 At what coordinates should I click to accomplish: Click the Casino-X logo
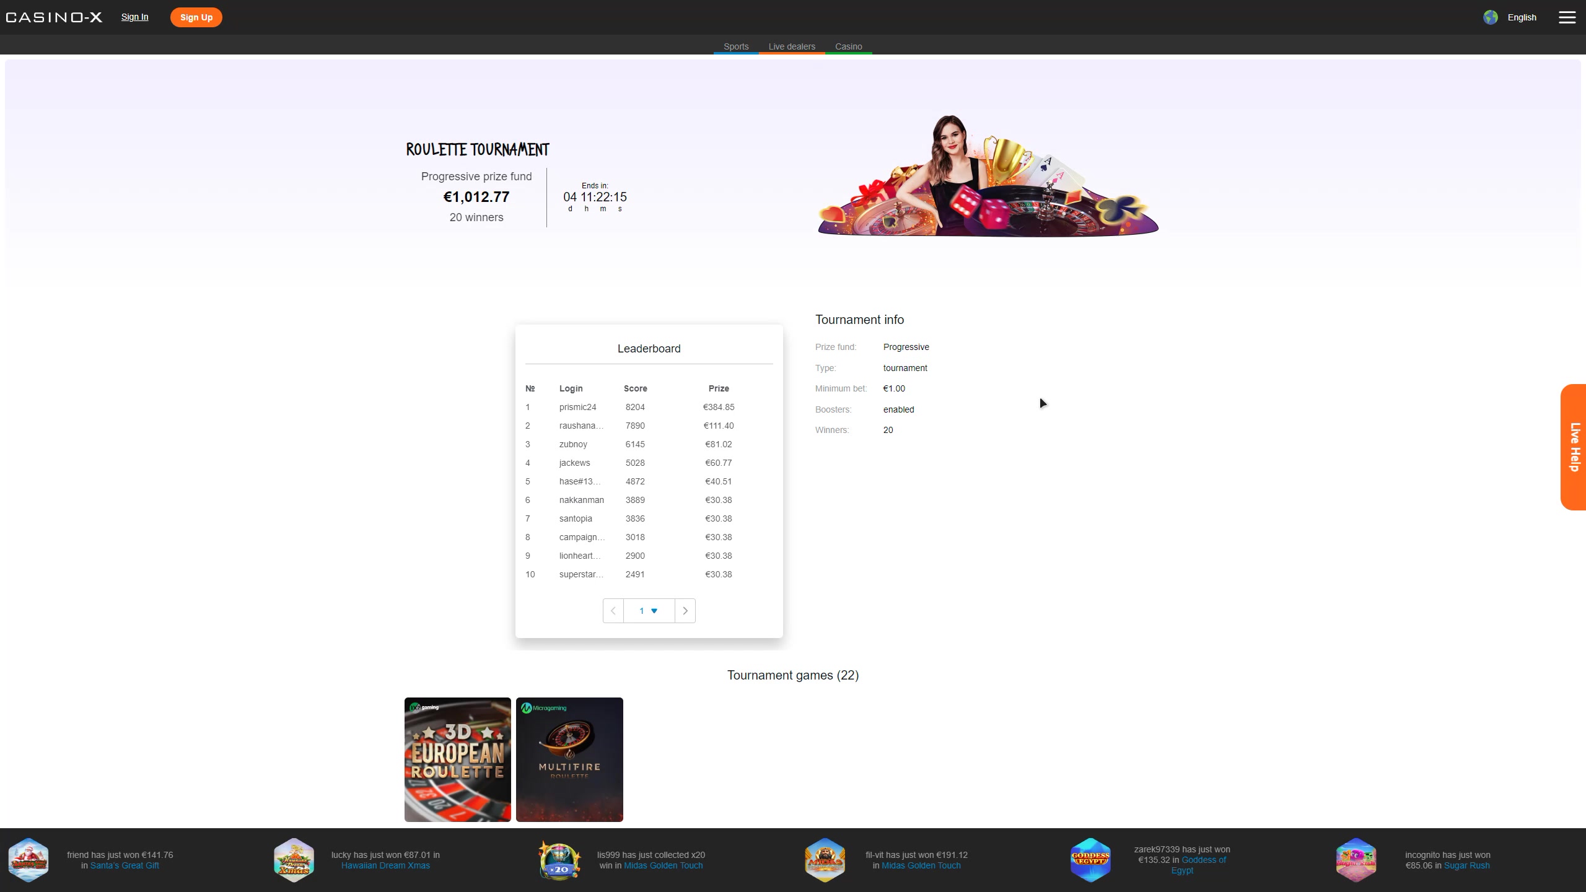pos(54,17)
